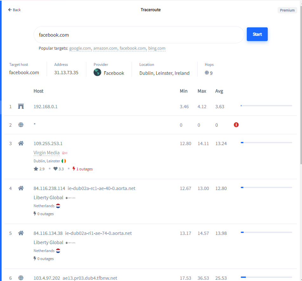Choose facebook.com popular target
Viewport: 302px width, 281px height.
pyautogui.click(x=133, y=48)
